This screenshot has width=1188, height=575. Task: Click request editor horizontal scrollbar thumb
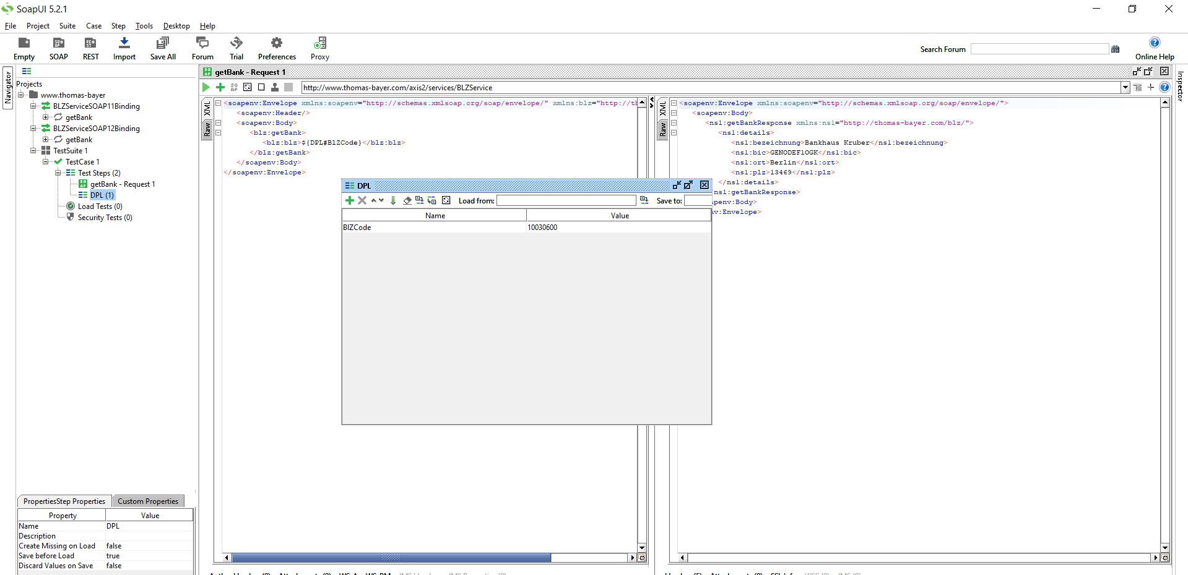point(391,558)
